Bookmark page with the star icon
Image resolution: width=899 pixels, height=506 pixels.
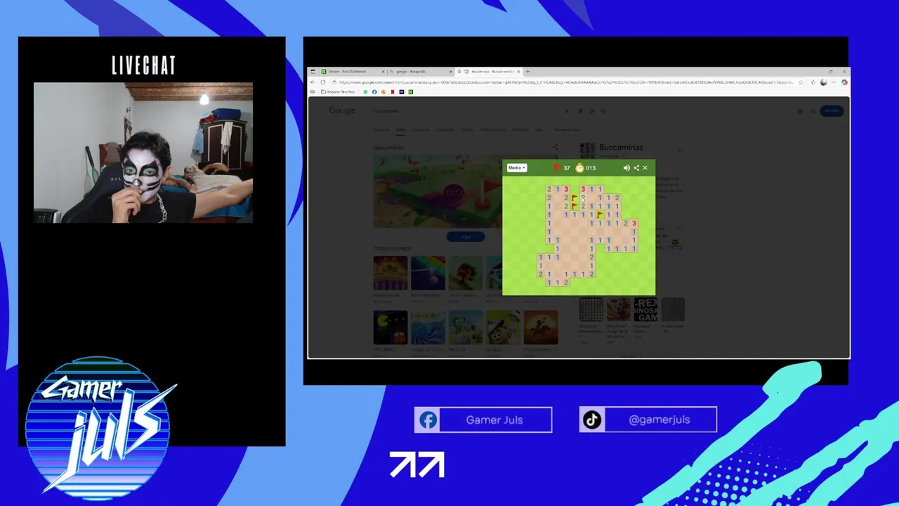pos(801,82)
